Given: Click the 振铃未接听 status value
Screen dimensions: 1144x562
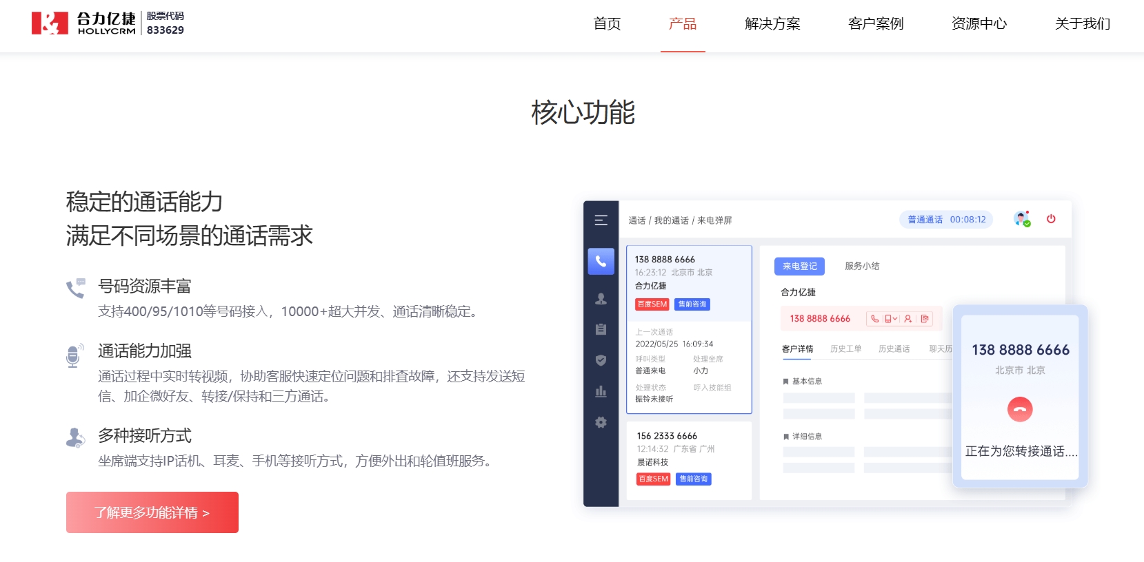Looking at the screenshot, I should (654, 399).
